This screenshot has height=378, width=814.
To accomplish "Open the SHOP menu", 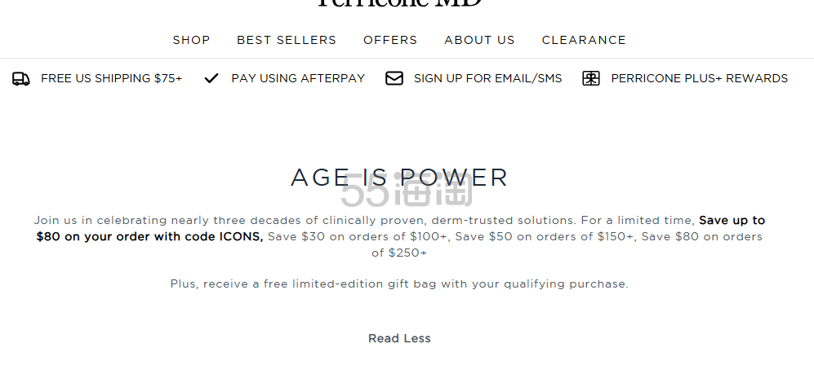I will click(x=191, y=40).
